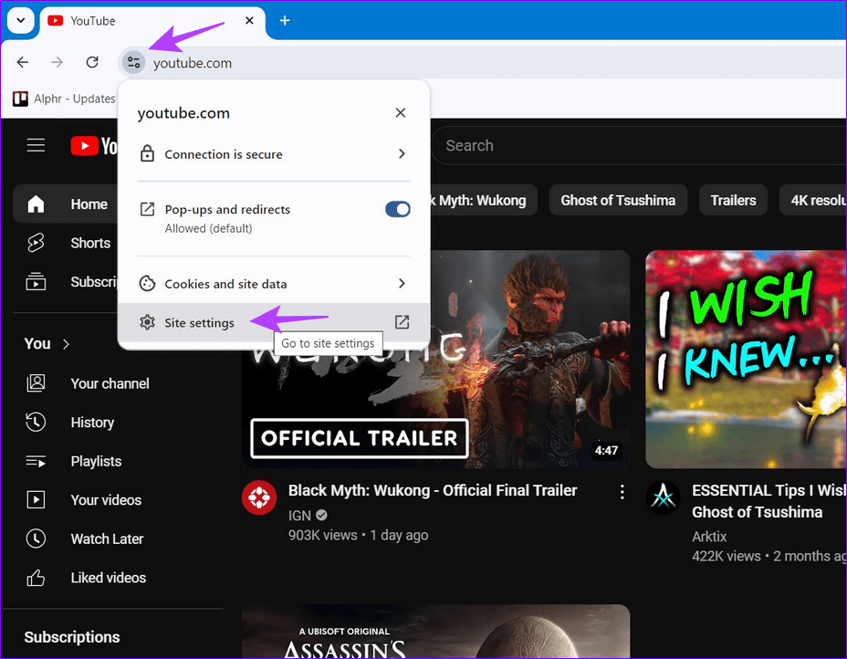The image size is (847, 659).
Task: Open Your channel
Action: (110, 383)
